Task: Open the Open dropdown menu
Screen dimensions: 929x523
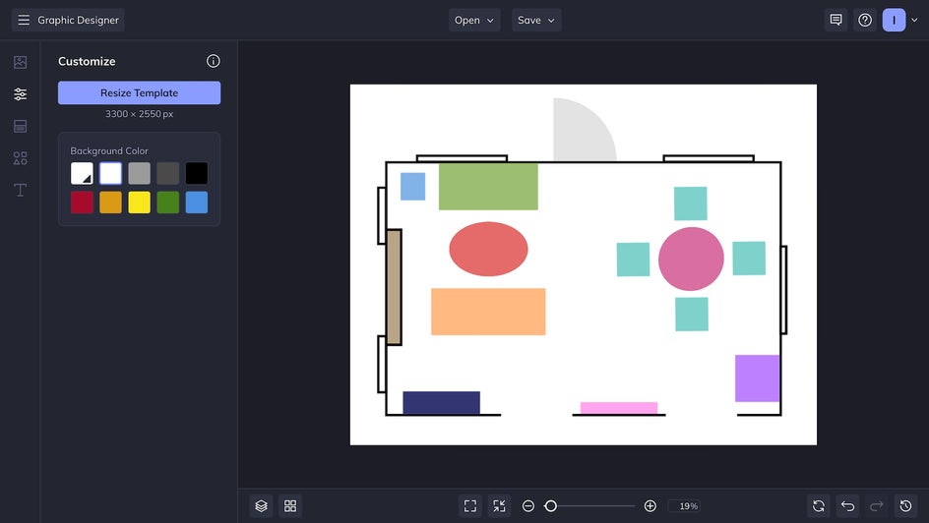Action: (x=474, y=20)
